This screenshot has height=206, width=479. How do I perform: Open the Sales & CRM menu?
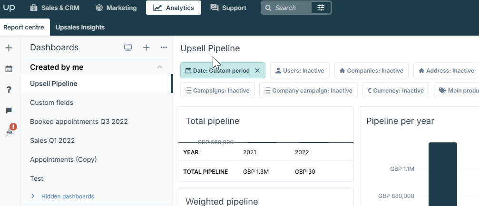(x=55, y=8)
